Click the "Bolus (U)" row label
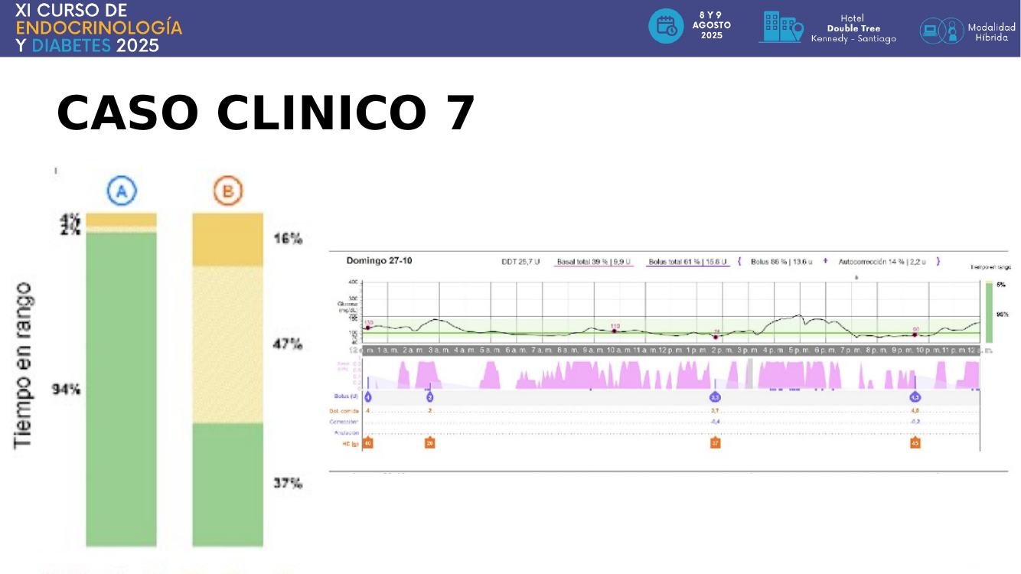The width and height of the screenshot is (1021, 574). (x=347, y=396)
